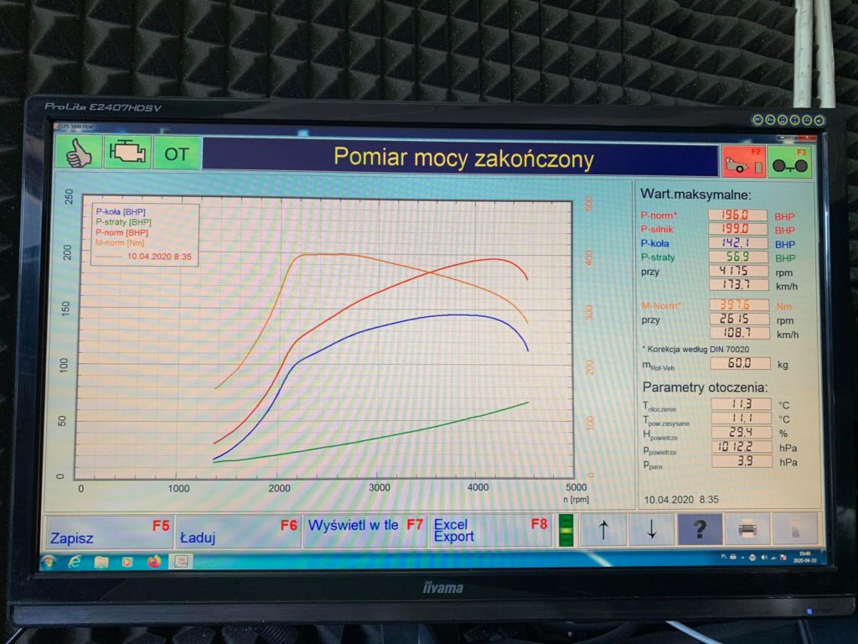Screen dimensions: 858x644
Task: Open Internet Explorer from the taskbar
Action: coord(75,562)
